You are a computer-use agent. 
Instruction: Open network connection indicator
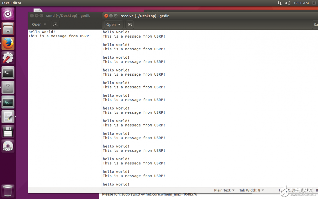[x=280, y=3]
